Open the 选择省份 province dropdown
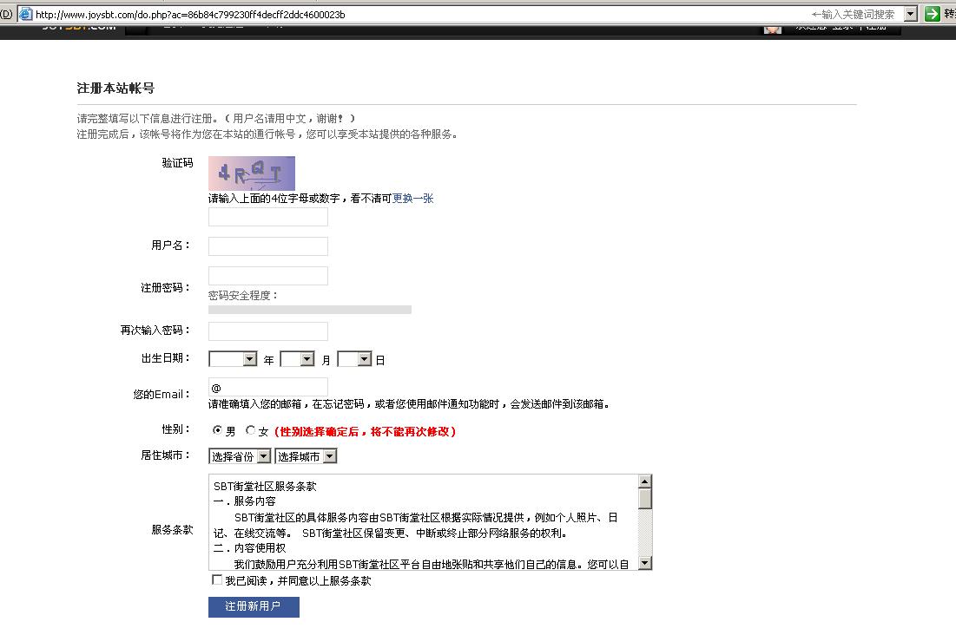 point(240,455)
